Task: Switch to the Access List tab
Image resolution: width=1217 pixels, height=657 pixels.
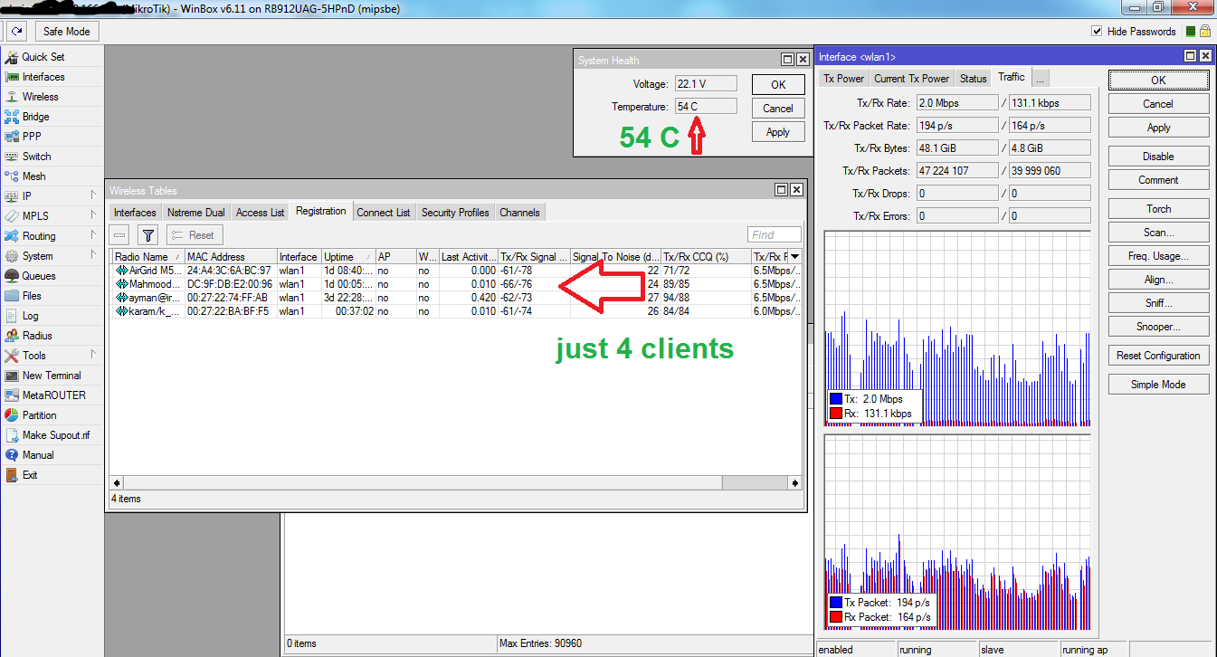Action: point(260,213)
